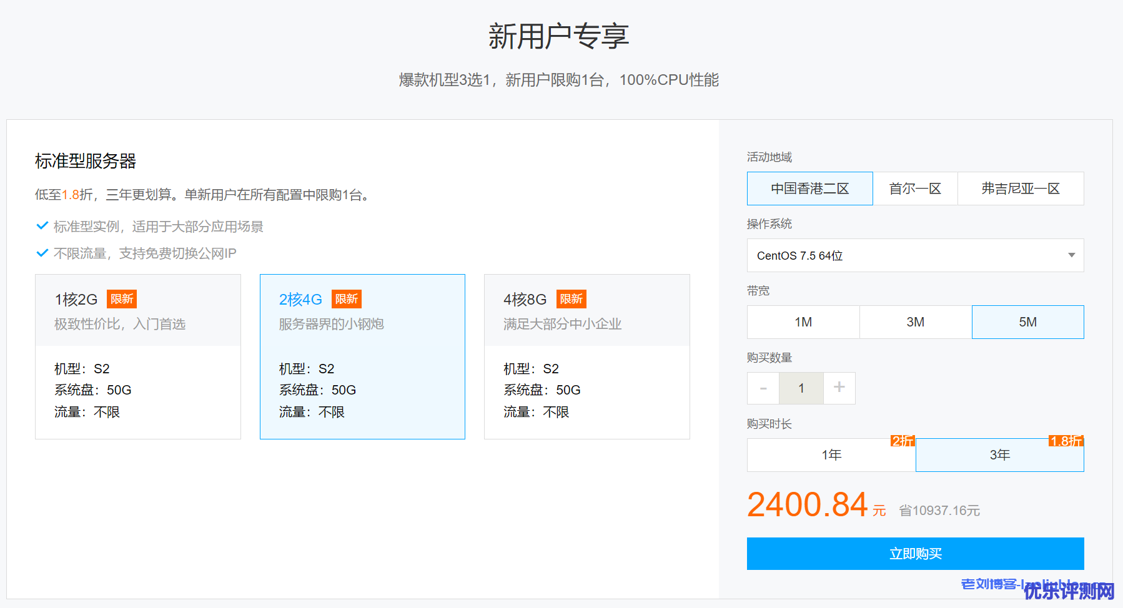Click the 限新 badge on 1核2G
The image size is (1123, 608).
tap(122, 299)
